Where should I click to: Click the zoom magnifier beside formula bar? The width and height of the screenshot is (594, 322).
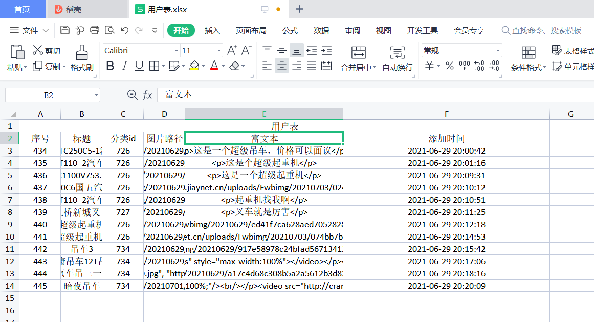(132, 94)
